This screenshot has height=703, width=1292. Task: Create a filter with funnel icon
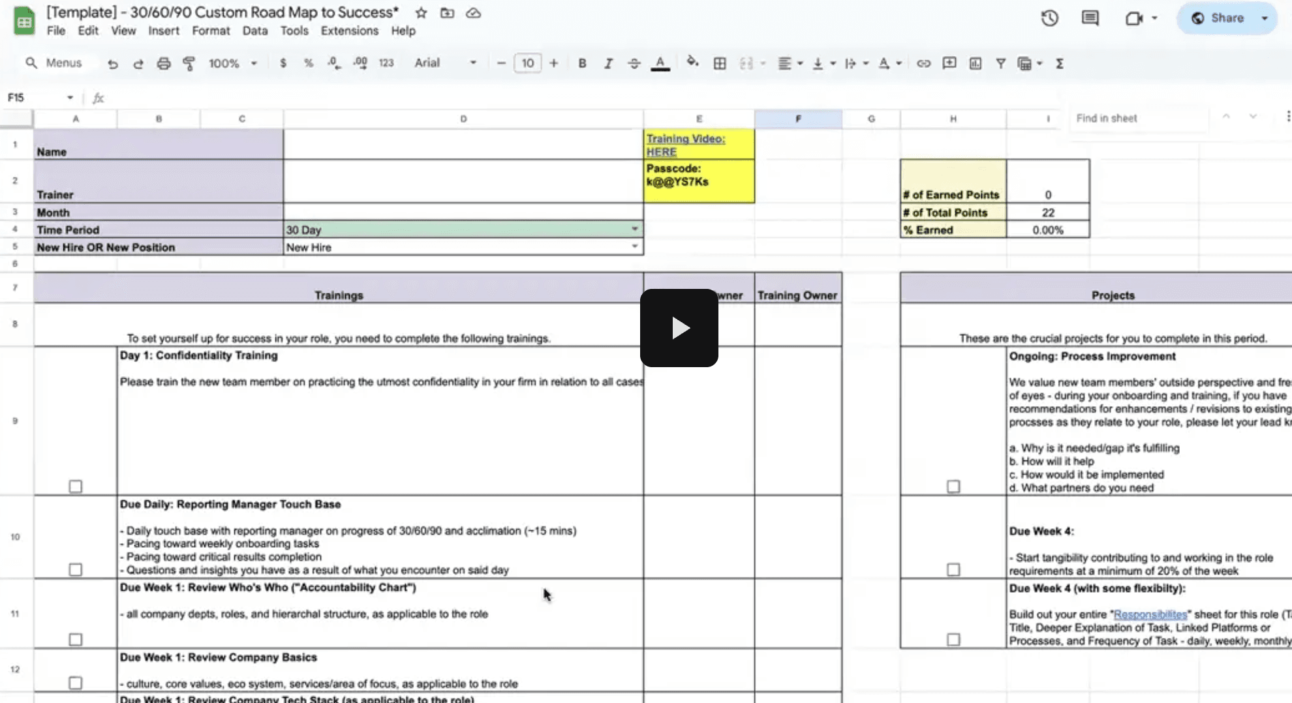(1000, 63)
